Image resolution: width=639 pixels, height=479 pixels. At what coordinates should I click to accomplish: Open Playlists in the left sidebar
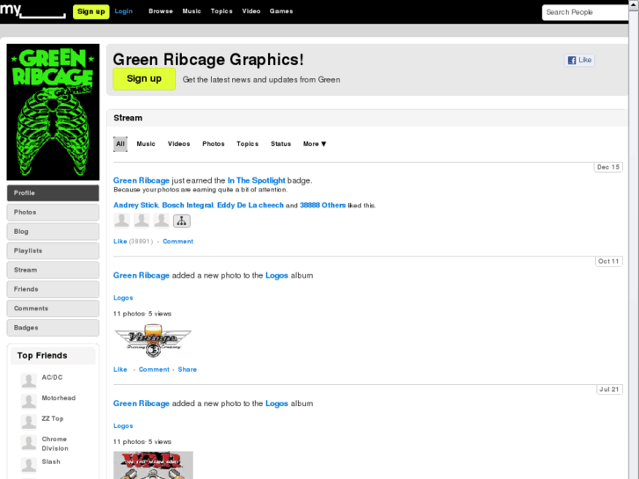click(x=53, y=250)
